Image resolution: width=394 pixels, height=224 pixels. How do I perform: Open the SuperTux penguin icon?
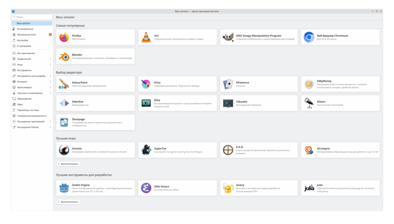pyautogui.click(x=146, y=150)
